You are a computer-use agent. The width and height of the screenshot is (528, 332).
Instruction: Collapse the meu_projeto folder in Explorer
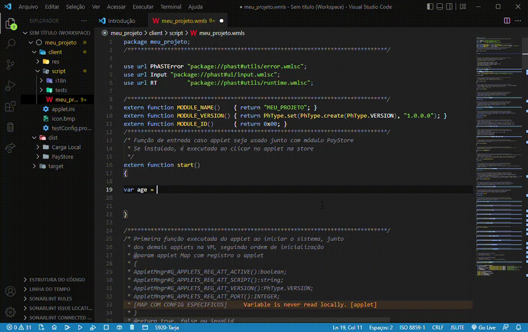(32, 42)
